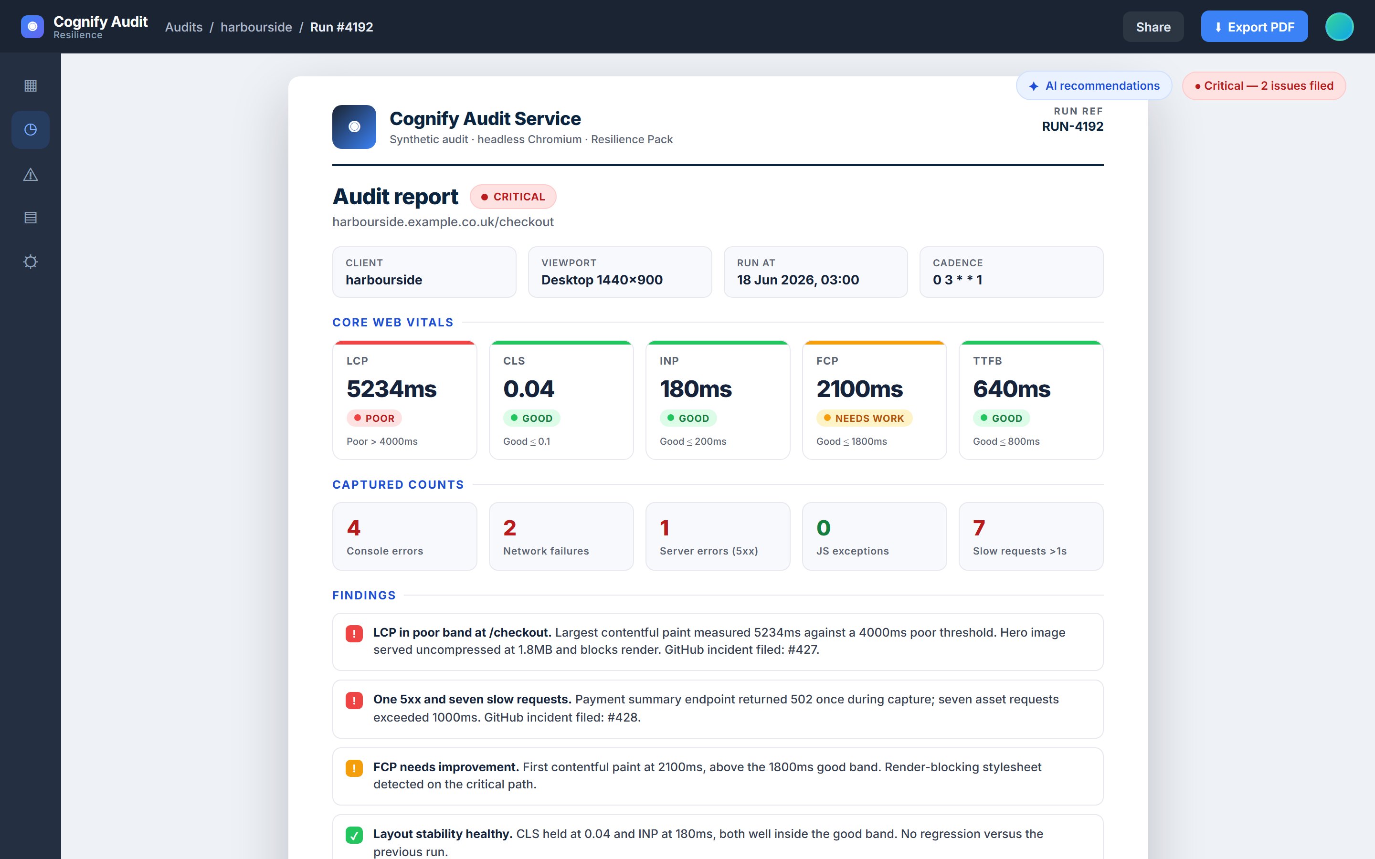Viewport: 1375px width, 859px height.
Task: Click the CLIENT harbourside info box
Action: click(424, 272)
